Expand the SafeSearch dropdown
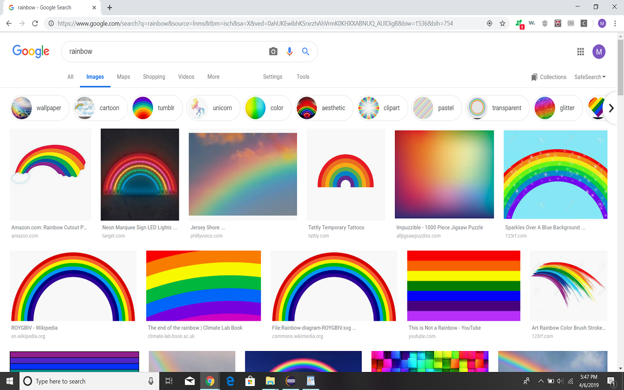624x390 pixels. coord(590,77)
